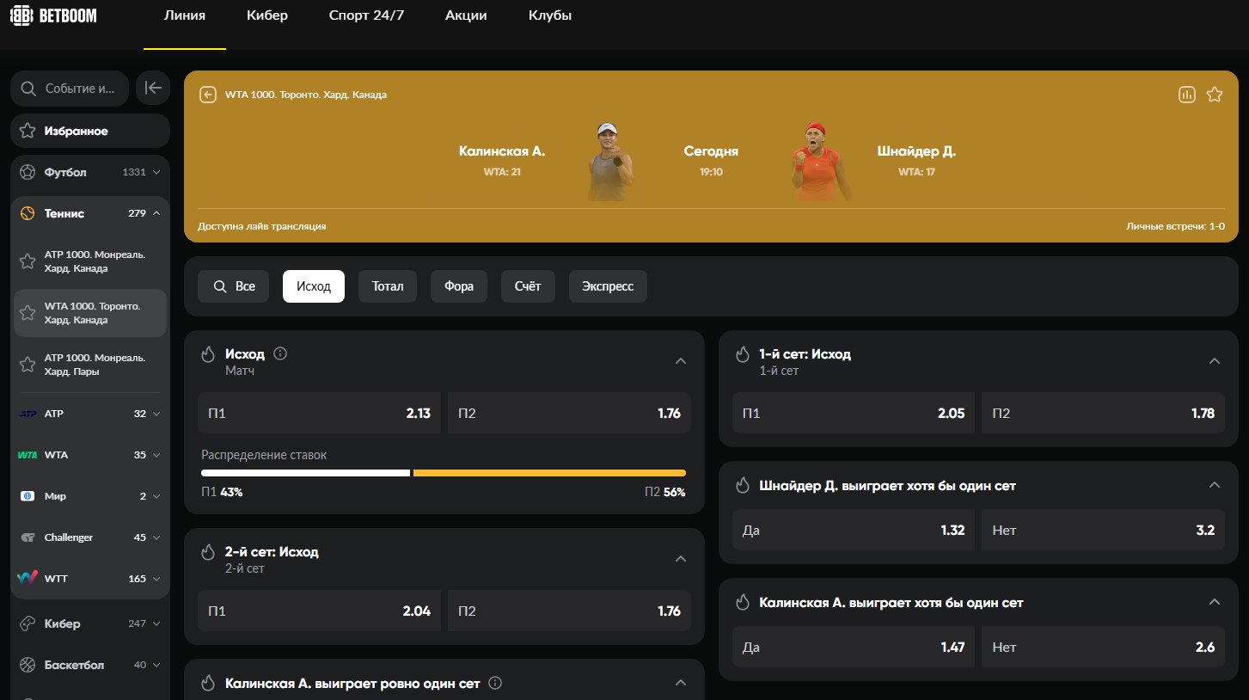Click the green WTA logo in sidebar
The height and width of the screenshot is (700, 1249).
click(x=28, y=455)
